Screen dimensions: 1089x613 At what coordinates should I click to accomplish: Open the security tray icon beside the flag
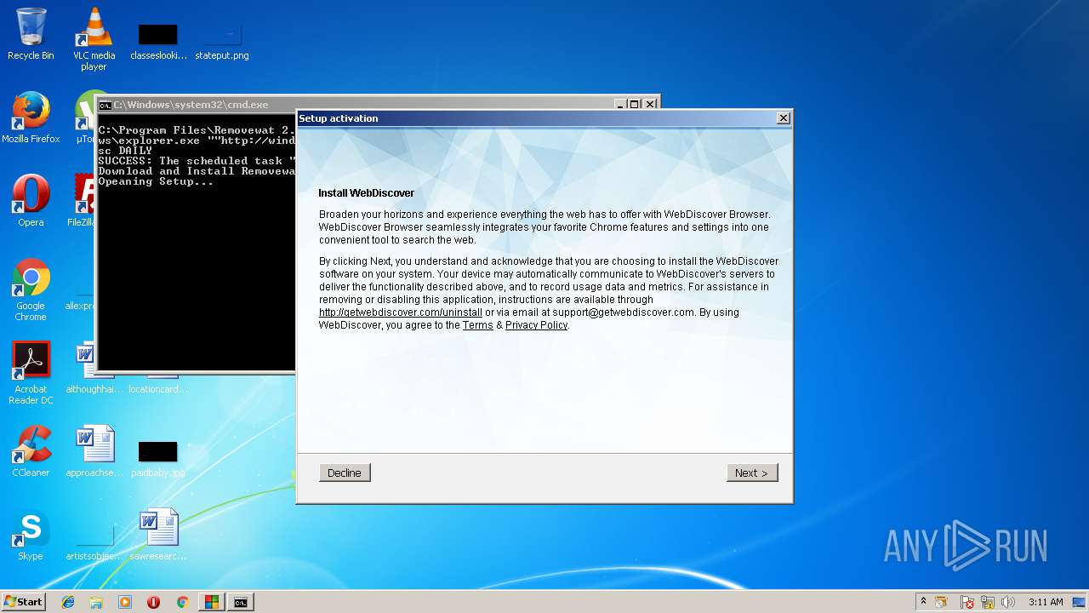coord(941,602)
